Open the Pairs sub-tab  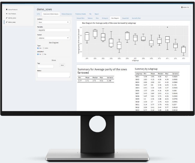(x=97, y=18)
